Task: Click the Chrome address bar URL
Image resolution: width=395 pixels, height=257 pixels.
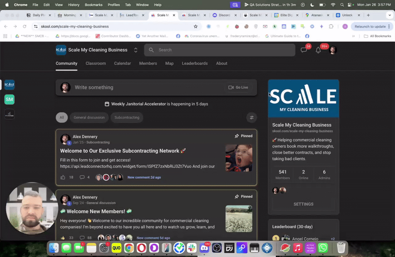Action: pyautogui.click(x=75, y=27)
